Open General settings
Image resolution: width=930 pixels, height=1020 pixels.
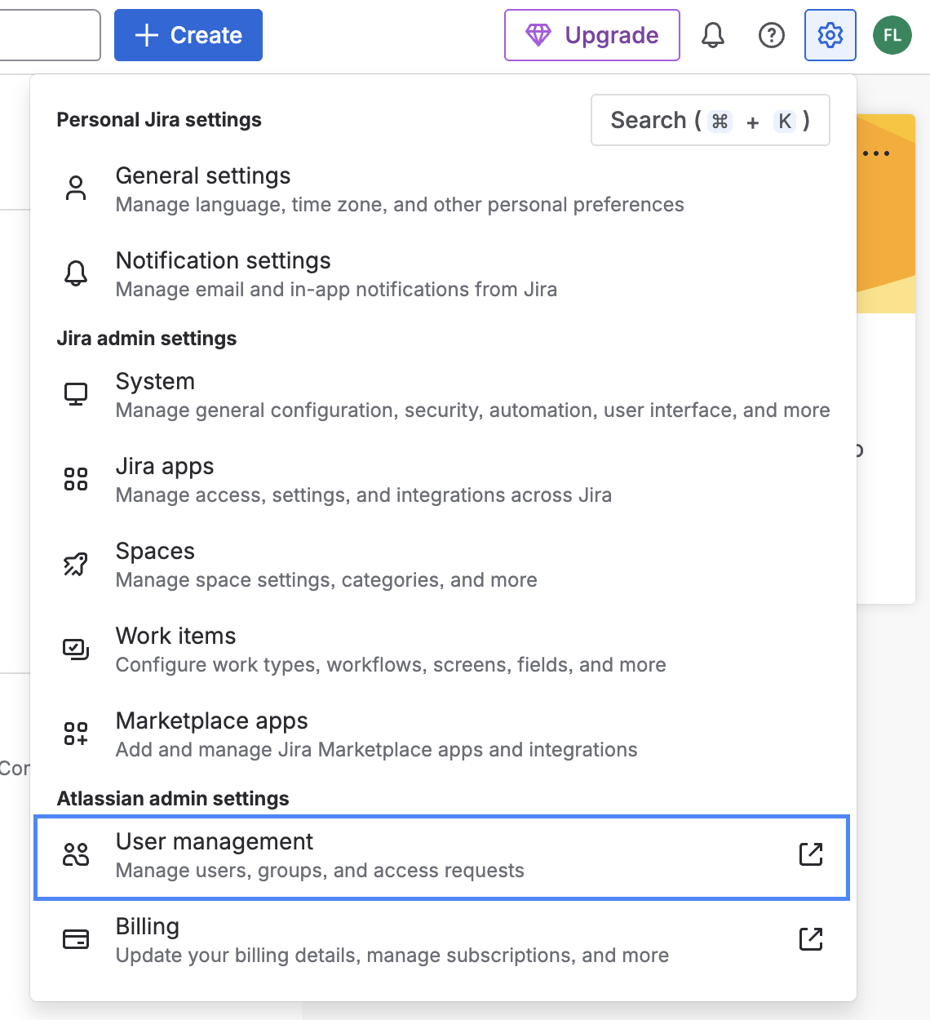(203, 175)
